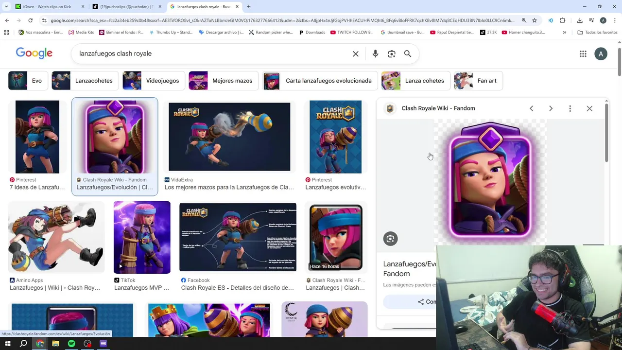Reload the current page

coord(30,20)
